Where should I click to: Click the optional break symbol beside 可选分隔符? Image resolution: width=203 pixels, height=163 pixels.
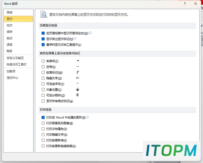pos(77,95)
